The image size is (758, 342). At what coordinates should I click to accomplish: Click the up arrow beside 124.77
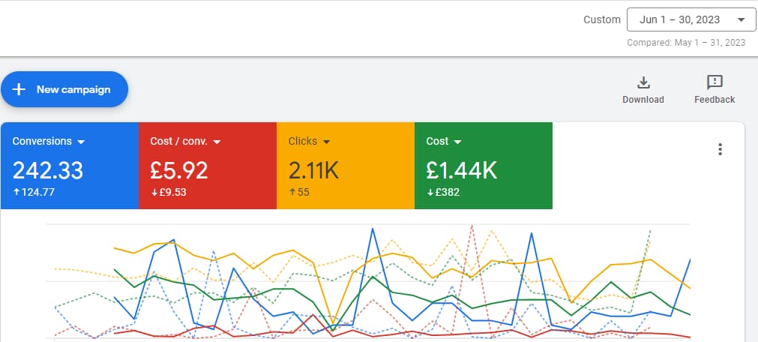(x=16, y=192)
